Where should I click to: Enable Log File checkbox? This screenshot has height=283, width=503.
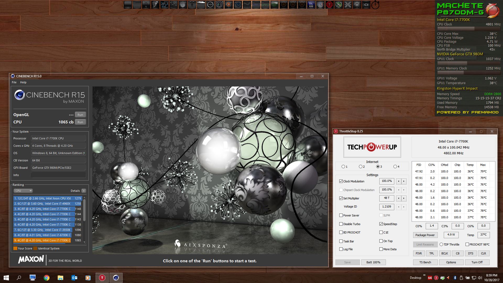(x=341, y=249)
